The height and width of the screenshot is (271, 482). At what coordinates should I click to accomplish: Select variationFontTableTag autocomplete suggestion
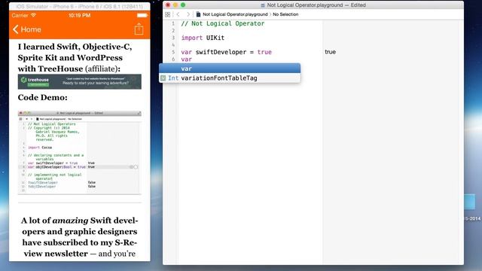click(x=230, y=78)
